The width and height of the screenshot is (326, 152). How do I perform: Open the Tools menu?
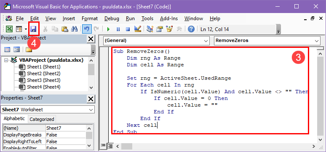tap(147, 18)
